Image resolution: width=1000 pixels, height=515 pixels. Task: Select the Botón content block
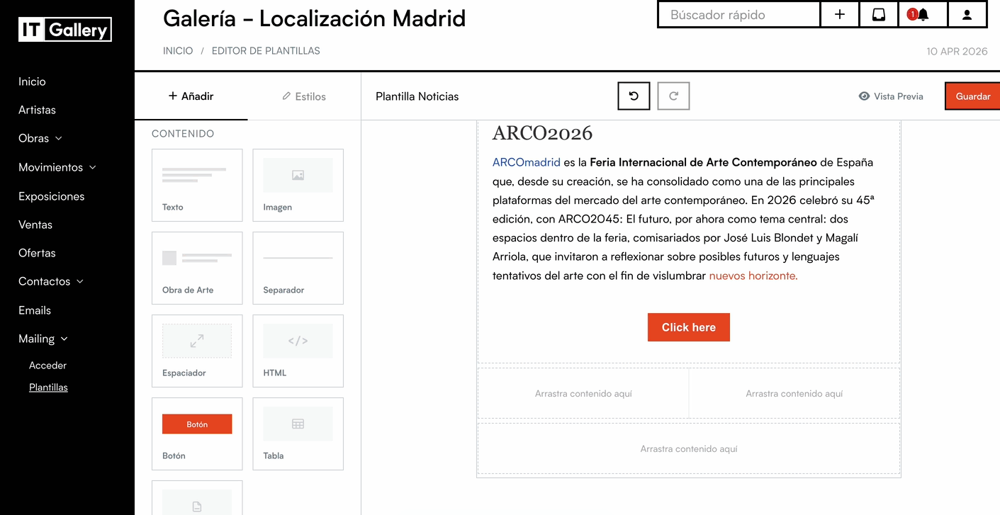click(x=197, y=434)
